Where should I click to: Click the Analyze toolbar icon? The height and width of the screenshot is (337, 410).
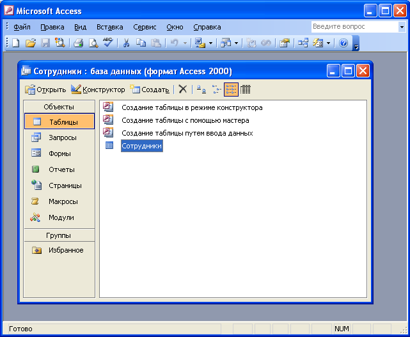(x=226, y=43)
